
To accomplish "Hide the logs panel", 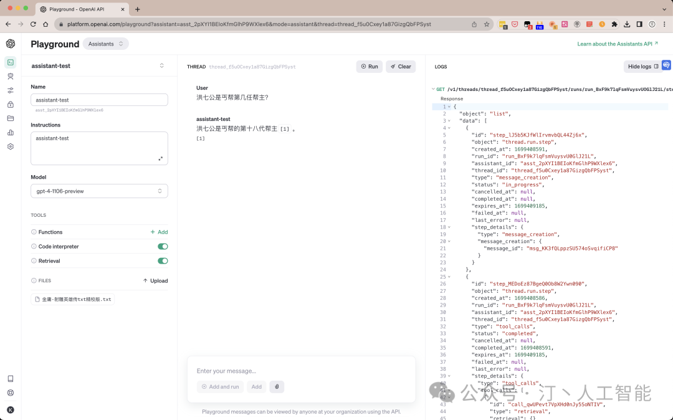I will tap(642, 67).
